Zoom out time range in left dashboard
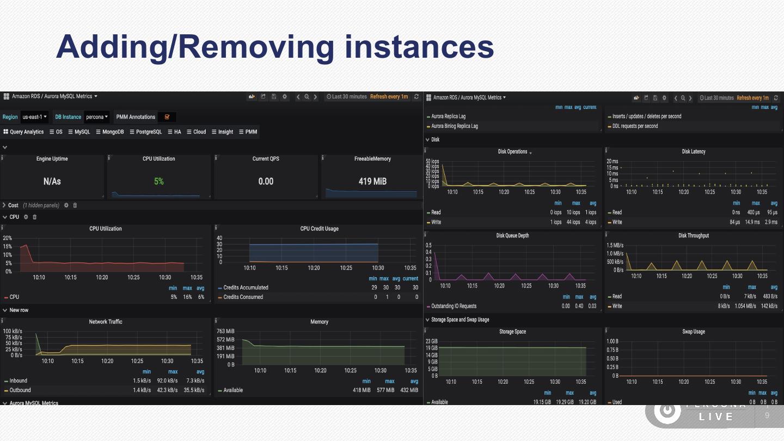Image resolution: width=784 pixels, height=441 pixels. click(x=307, y=97)
